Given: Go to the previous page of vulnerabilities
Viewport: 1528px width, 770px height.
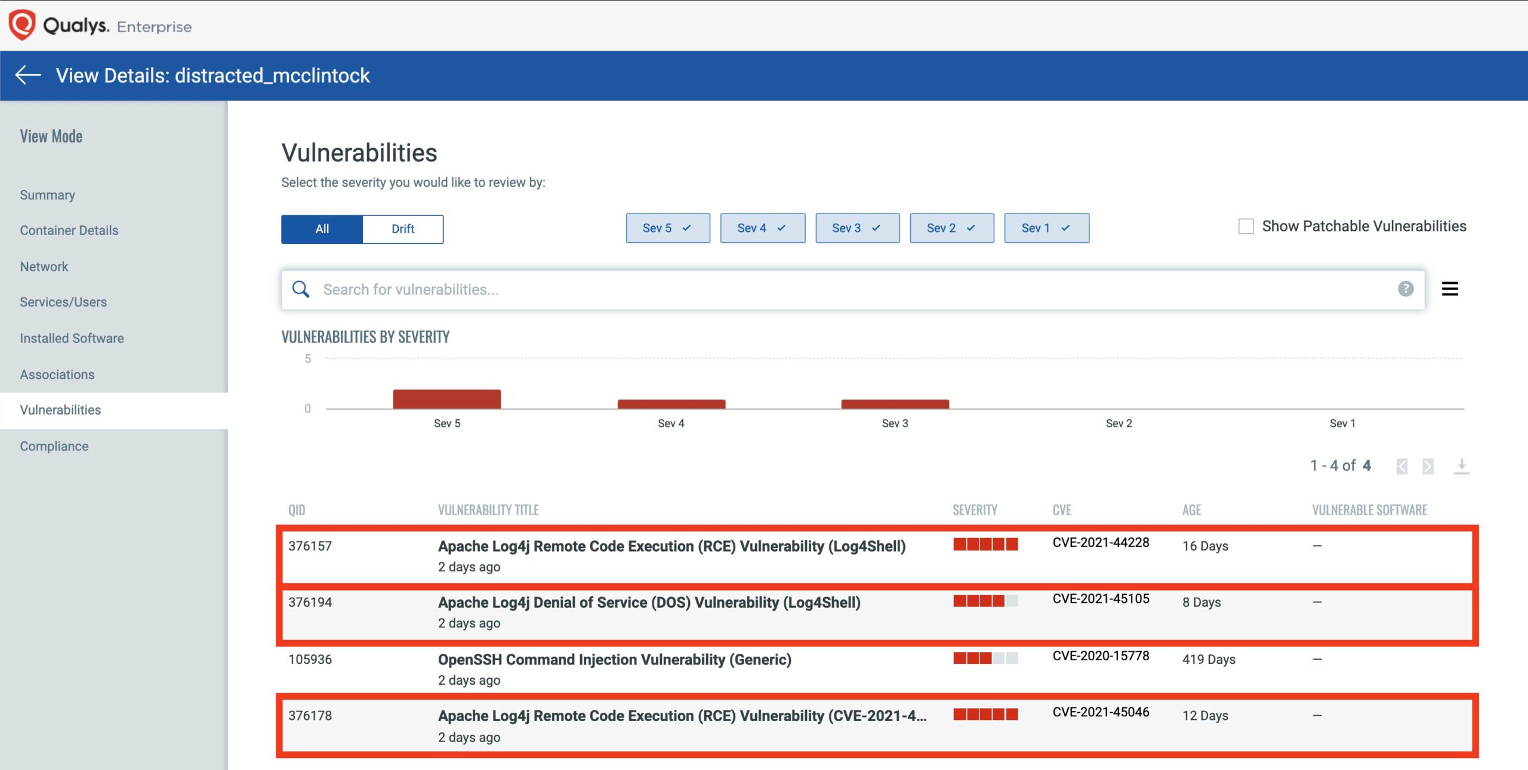Looking at the screenshot, I should point(1401,466).
